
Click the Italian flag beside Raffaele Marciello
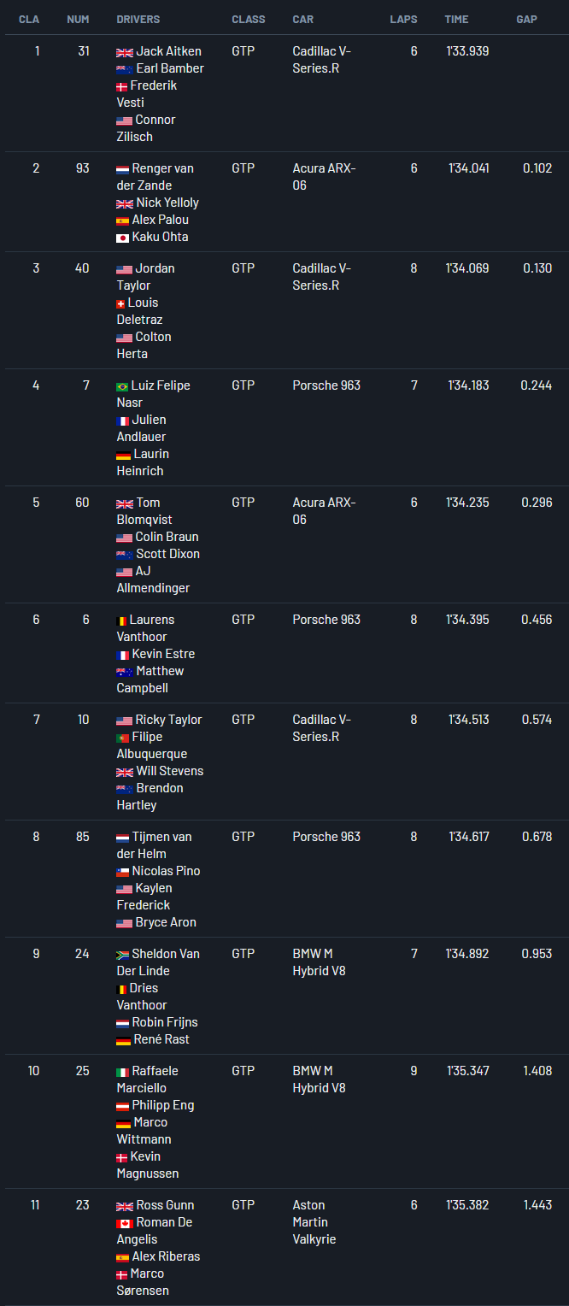tap(122, 1072)
